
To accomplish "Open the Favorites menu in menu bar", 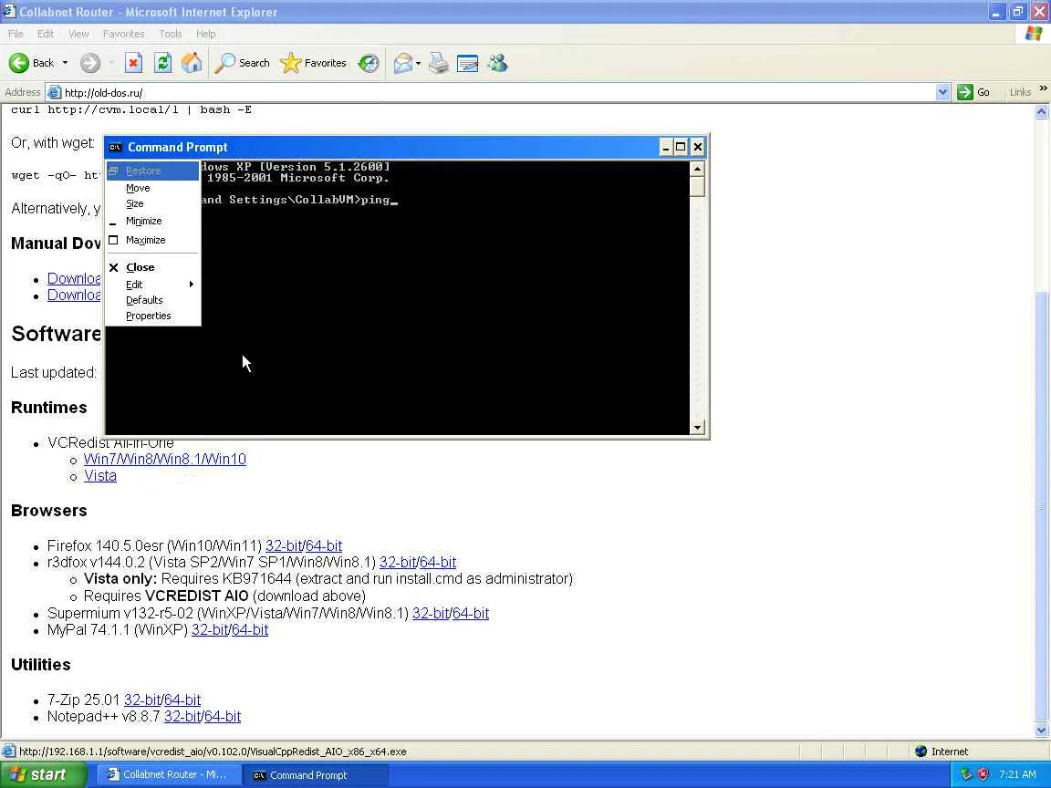I will pos(123,34).
